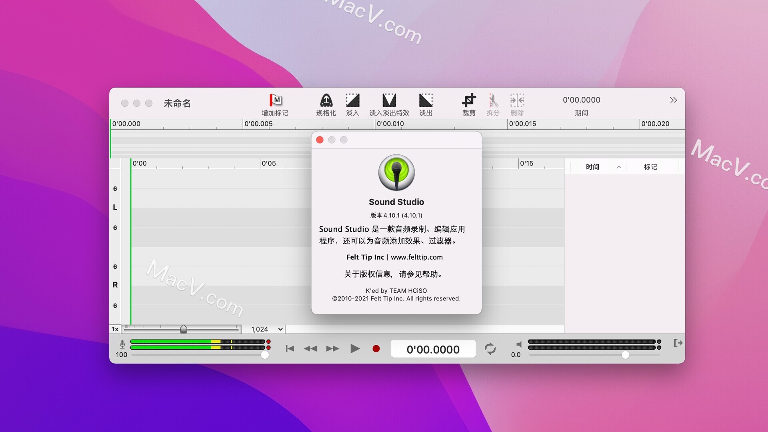The height and width of the screenshot is (432, 768).
Task: Click the upper input clip indicator dot
Action: [268, 342]
